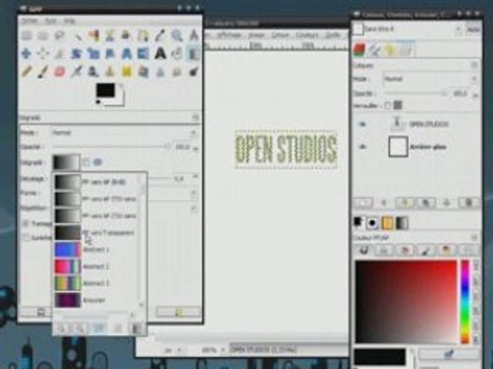Choose Abstract 2 gradient

tap(96, 266)
